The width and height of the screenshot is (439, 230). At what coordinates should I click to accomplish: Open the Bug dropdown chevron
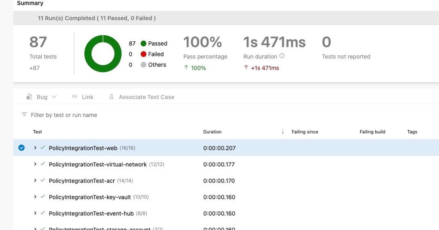click(54, 97)
